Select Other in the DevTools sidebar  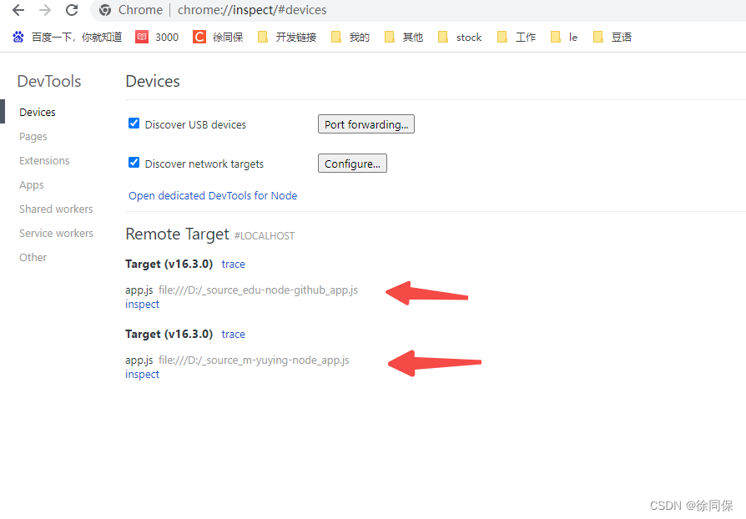click(33, 258)
